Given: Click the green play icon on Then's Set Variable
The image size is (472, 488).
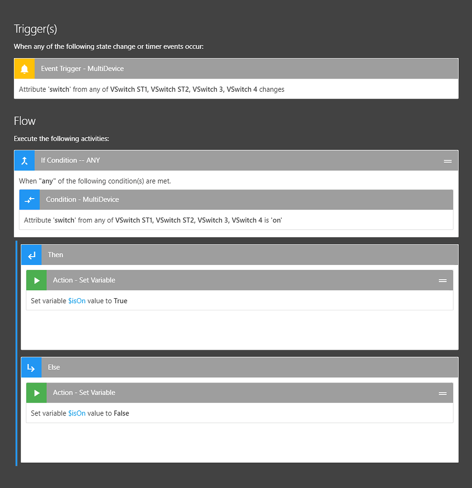Looking at the screenshot, I should 36,280.
